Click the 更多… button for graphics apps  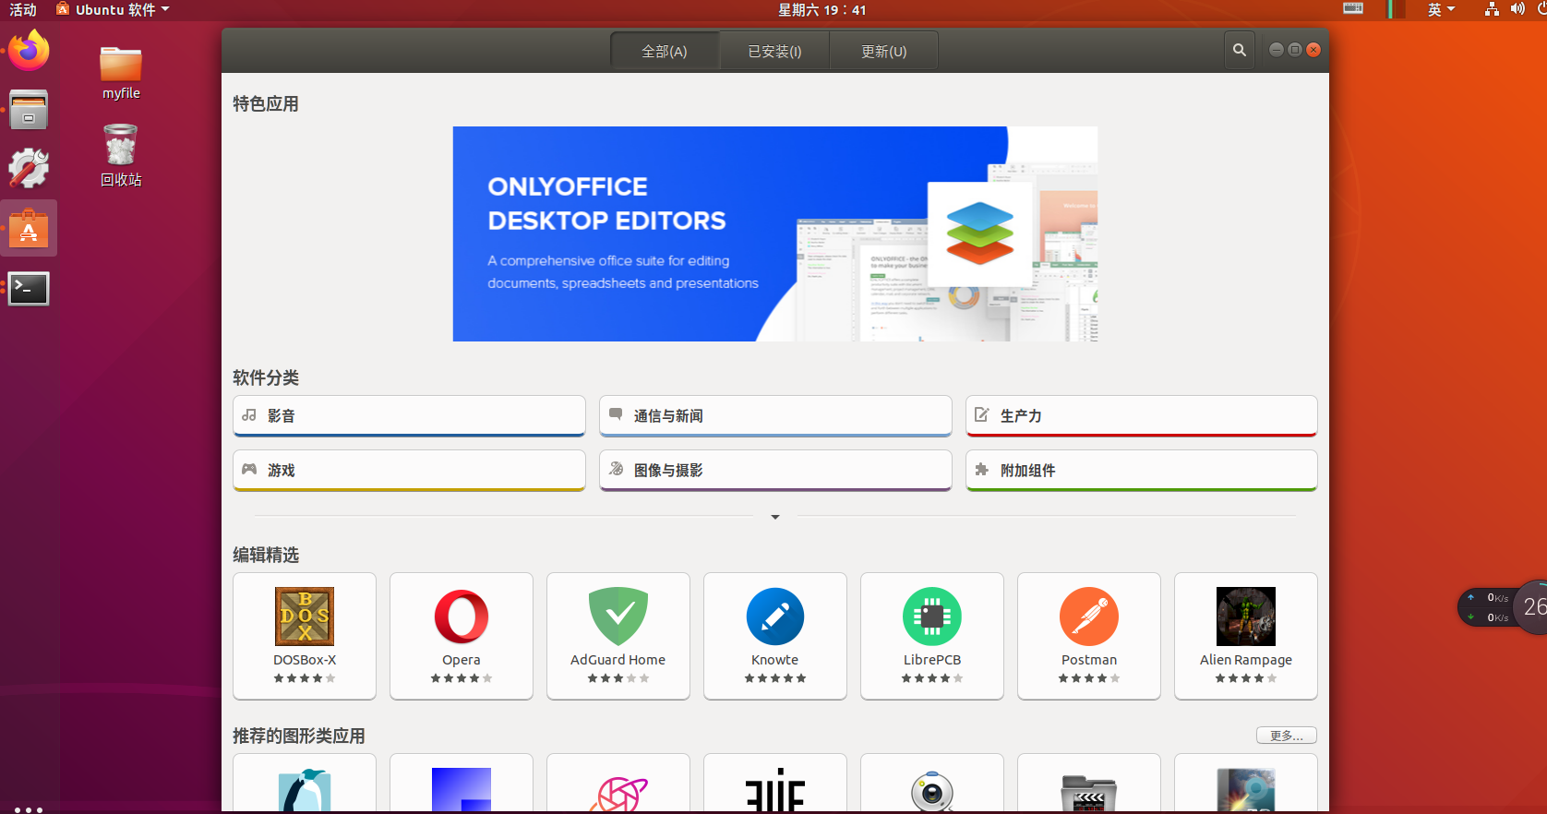pos(1287,736)
